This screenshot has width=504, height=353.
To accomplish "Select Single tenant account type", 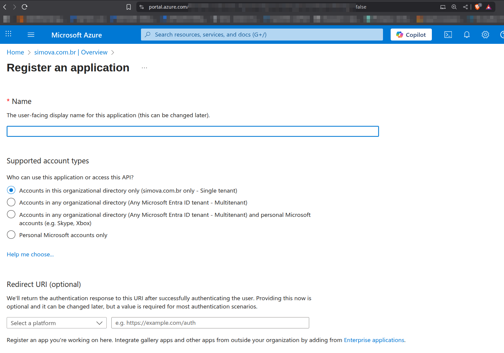I will (11, 190).
